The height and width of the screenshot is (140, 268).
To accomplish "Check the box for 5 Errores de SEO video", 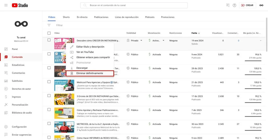I will coord(49,96).
